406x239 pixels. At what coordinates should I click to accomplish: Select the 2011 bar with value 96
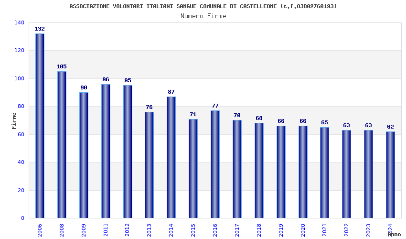[106, 151]
